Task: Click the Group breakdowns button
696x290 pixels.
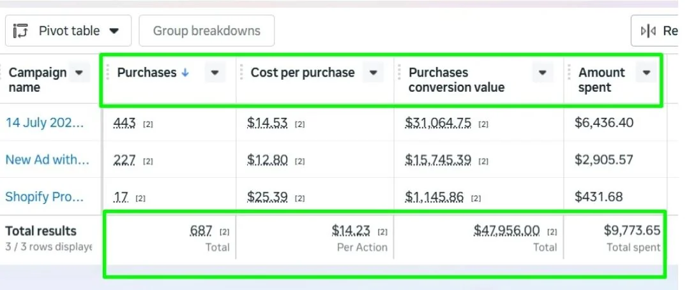Action: (206, 31)
